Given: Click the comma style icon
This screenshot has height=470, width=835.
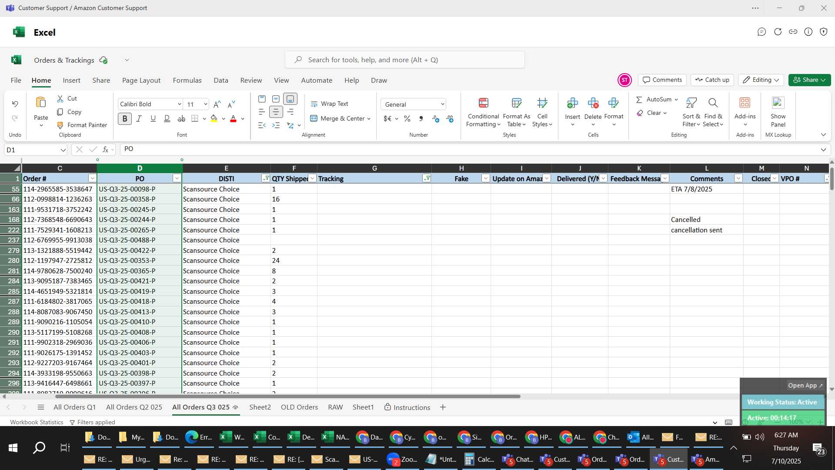Looking at the screenshot, I should pyautogui.click(x=421, y=118).
